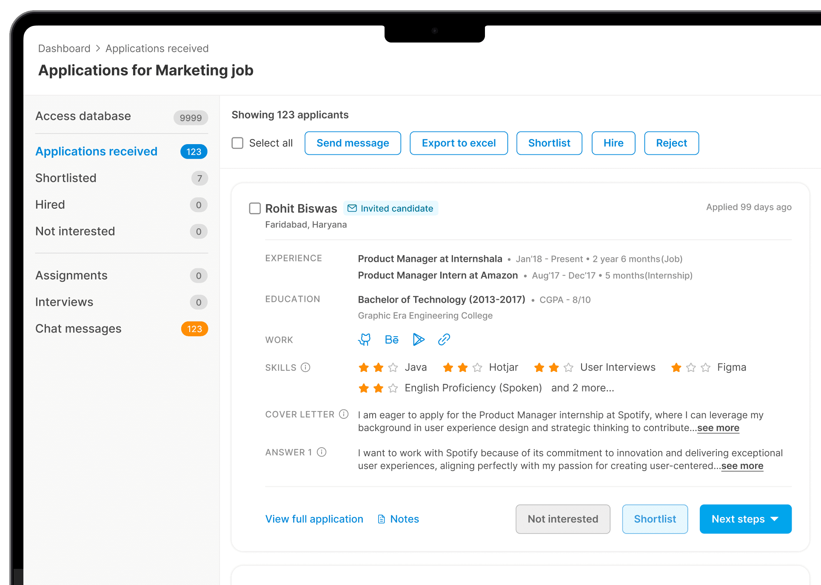Open the Behance portfolio icon
The width and height of the screenshot is (821, 585).
[391, 340]
